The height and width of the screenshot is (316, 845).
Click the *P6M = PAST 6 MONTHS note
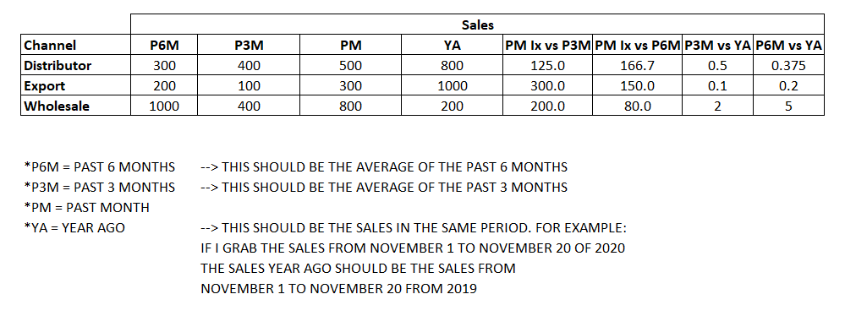pyautogui.click(x=100, y=167)
